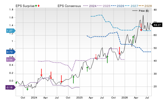
Task: Click the red surprise arrow near May 2026
Action: (x=141, y=27)
